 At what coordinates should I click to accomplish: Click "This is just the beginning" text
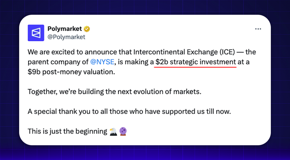coord(67,132)
